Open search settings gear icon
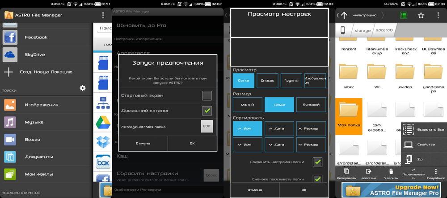This screenshot has width=447, height=198. (82, 88)
